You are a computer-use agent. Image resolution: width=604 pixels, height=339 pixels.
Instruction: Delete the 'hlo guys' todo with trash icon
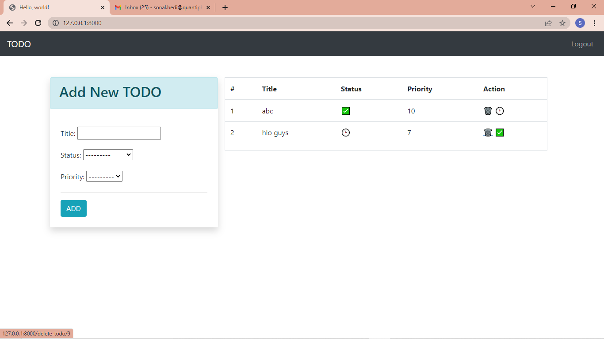[488, 132]
